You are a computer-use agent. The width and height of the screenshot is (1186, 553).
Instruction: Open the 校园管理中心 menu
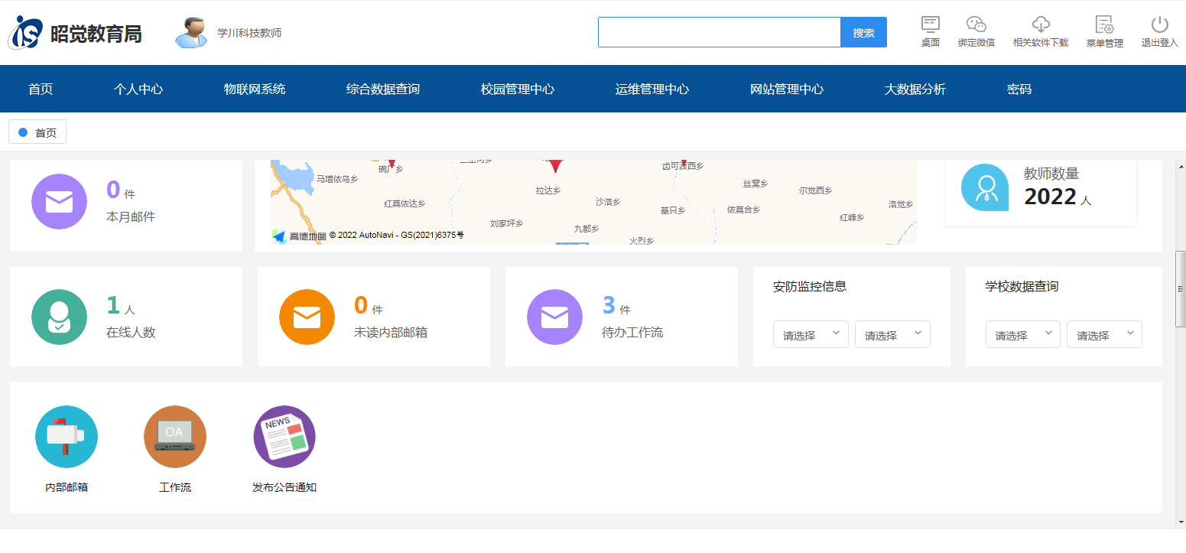pyautogui.click(x=518, y=89)
